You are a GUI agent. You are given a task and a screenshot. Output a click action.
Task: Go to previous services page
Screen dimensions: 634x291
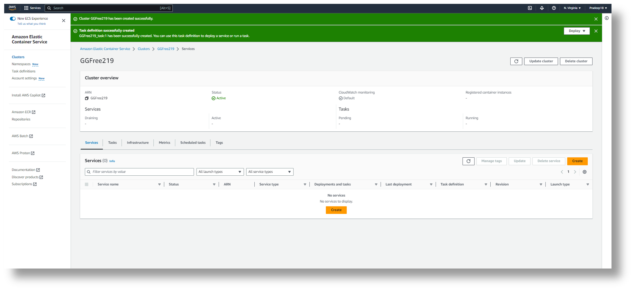click(562, 172)
